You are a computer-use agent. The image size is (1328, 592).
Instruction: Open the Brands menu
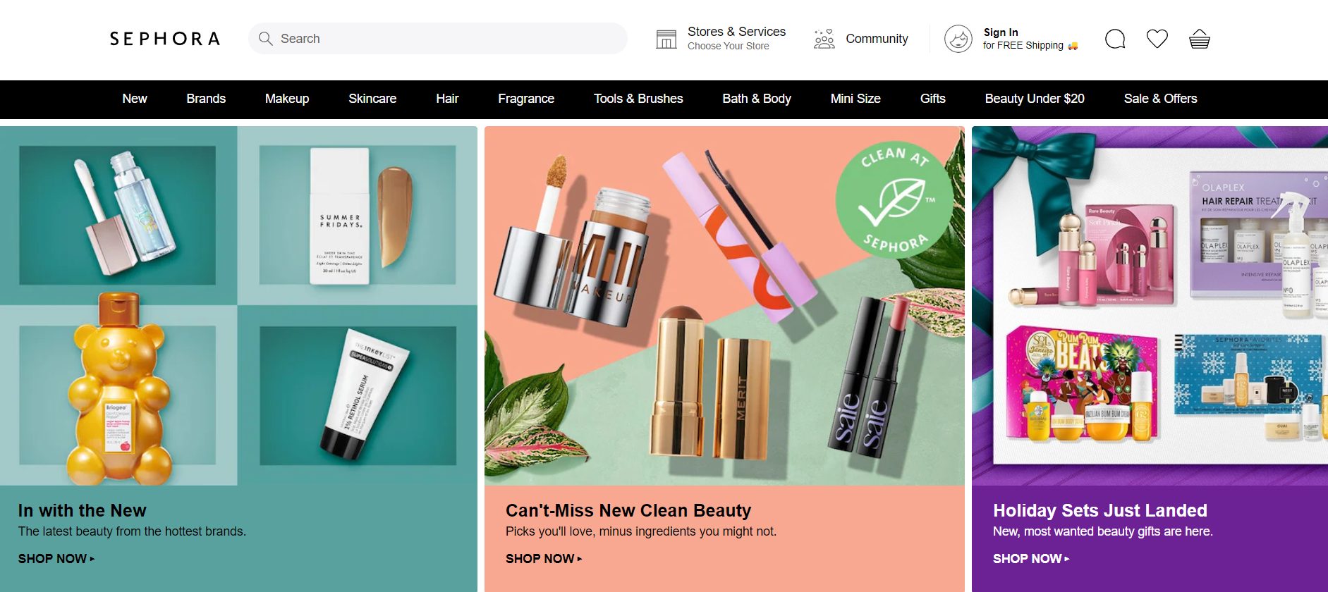(206, 99)
